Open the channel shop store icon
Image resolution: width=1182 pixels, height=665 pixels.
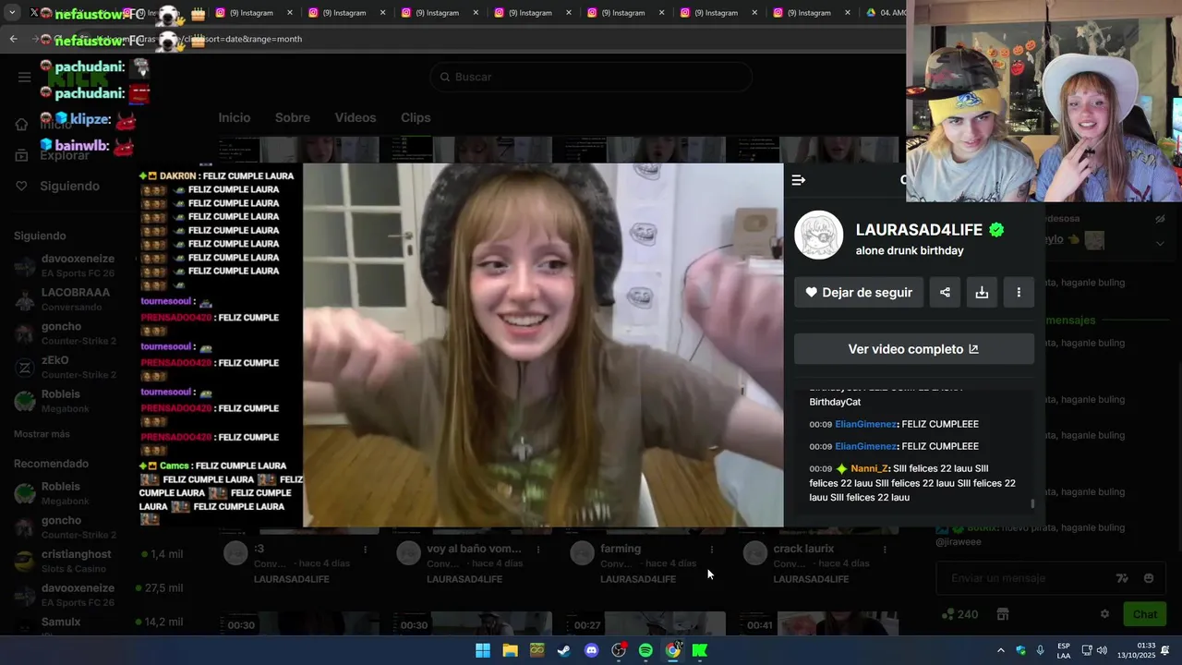point(1003,614)
